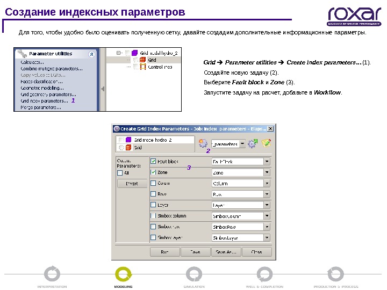Click Grid model hydro_2 purple icon in dialog

pyautogui.click(x=128, y=140)
